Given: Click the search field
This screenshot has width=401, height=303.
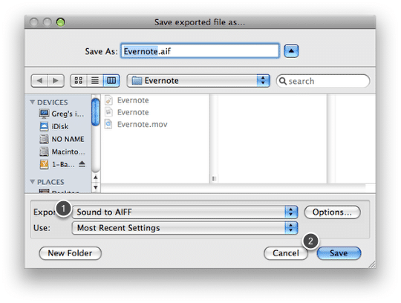Looking at the screenshot, I should tap(323, 81).
